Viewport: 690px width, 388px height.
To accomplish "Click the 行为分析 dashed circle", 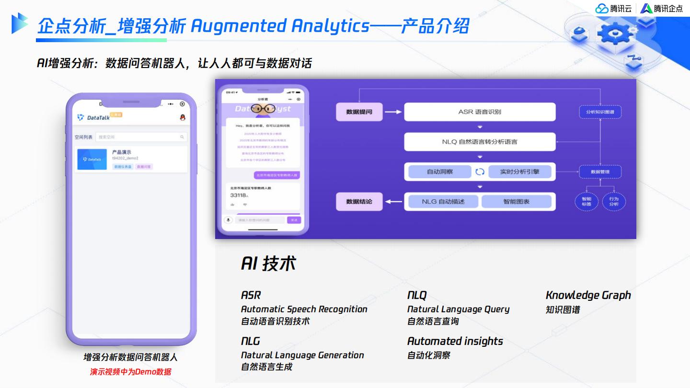I will pos(614,201).
